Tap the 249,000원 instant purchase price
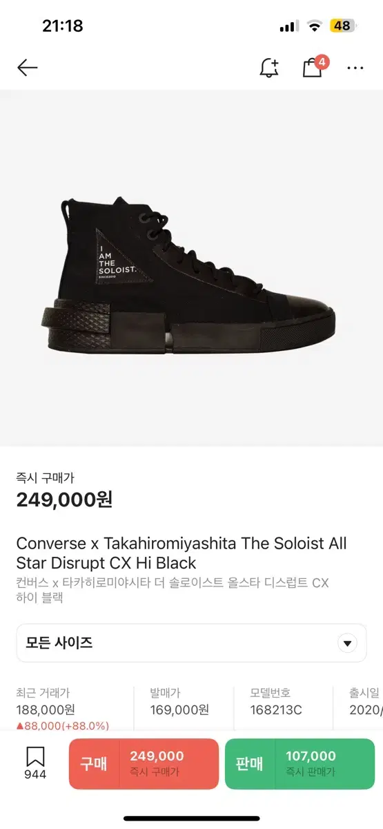The image size is (383, 829). coord(64,499)
